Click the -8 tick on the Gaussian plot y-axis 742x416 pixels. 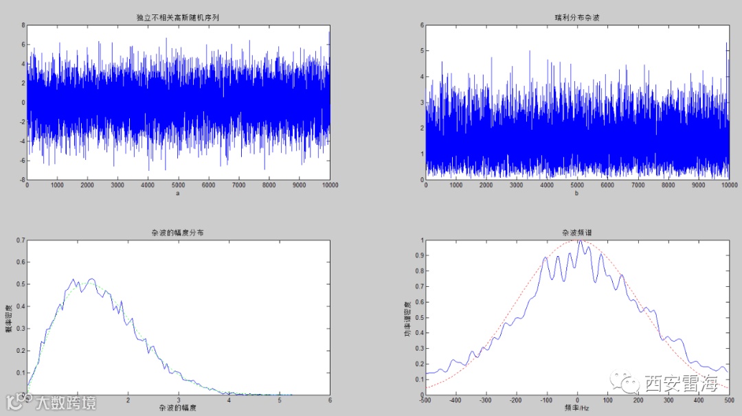click(22, 180)
